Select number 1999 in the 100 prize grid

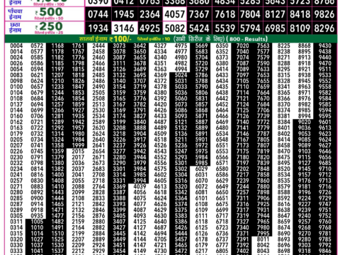click(78, 145)
